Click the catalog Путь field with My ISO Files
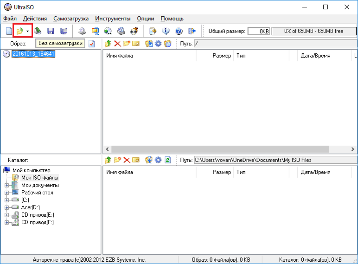This screenshot has width=358, height=264. [x=276, y=160]
